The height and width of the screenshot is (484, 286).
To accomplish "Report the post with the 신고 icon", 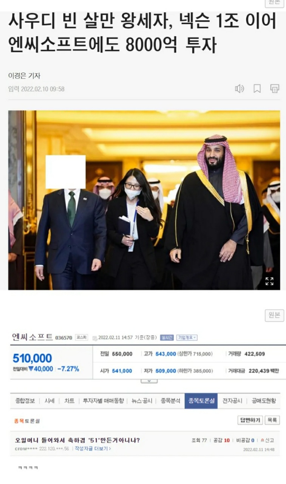I will [267, 440].
